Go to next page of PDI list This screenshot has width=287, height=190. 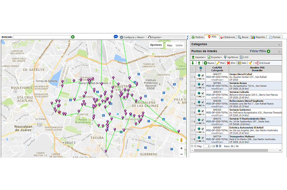click(217, 146)
